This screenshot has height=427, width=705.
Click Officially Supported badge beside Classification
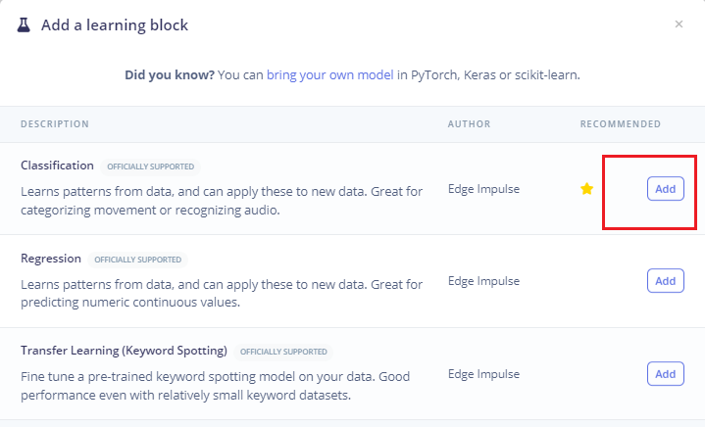click(x=151, y=166)
